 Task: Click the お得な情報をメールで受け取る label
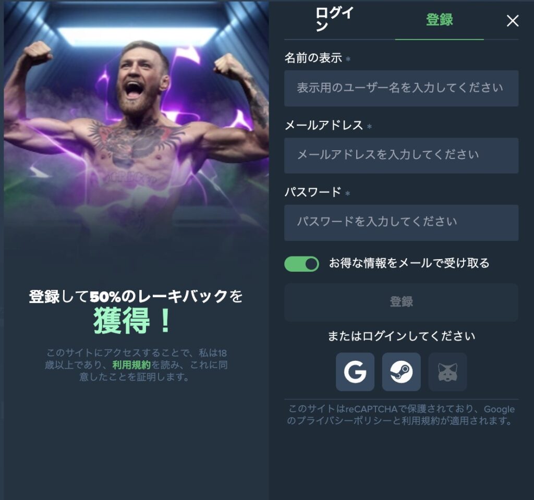coord(409,263)
